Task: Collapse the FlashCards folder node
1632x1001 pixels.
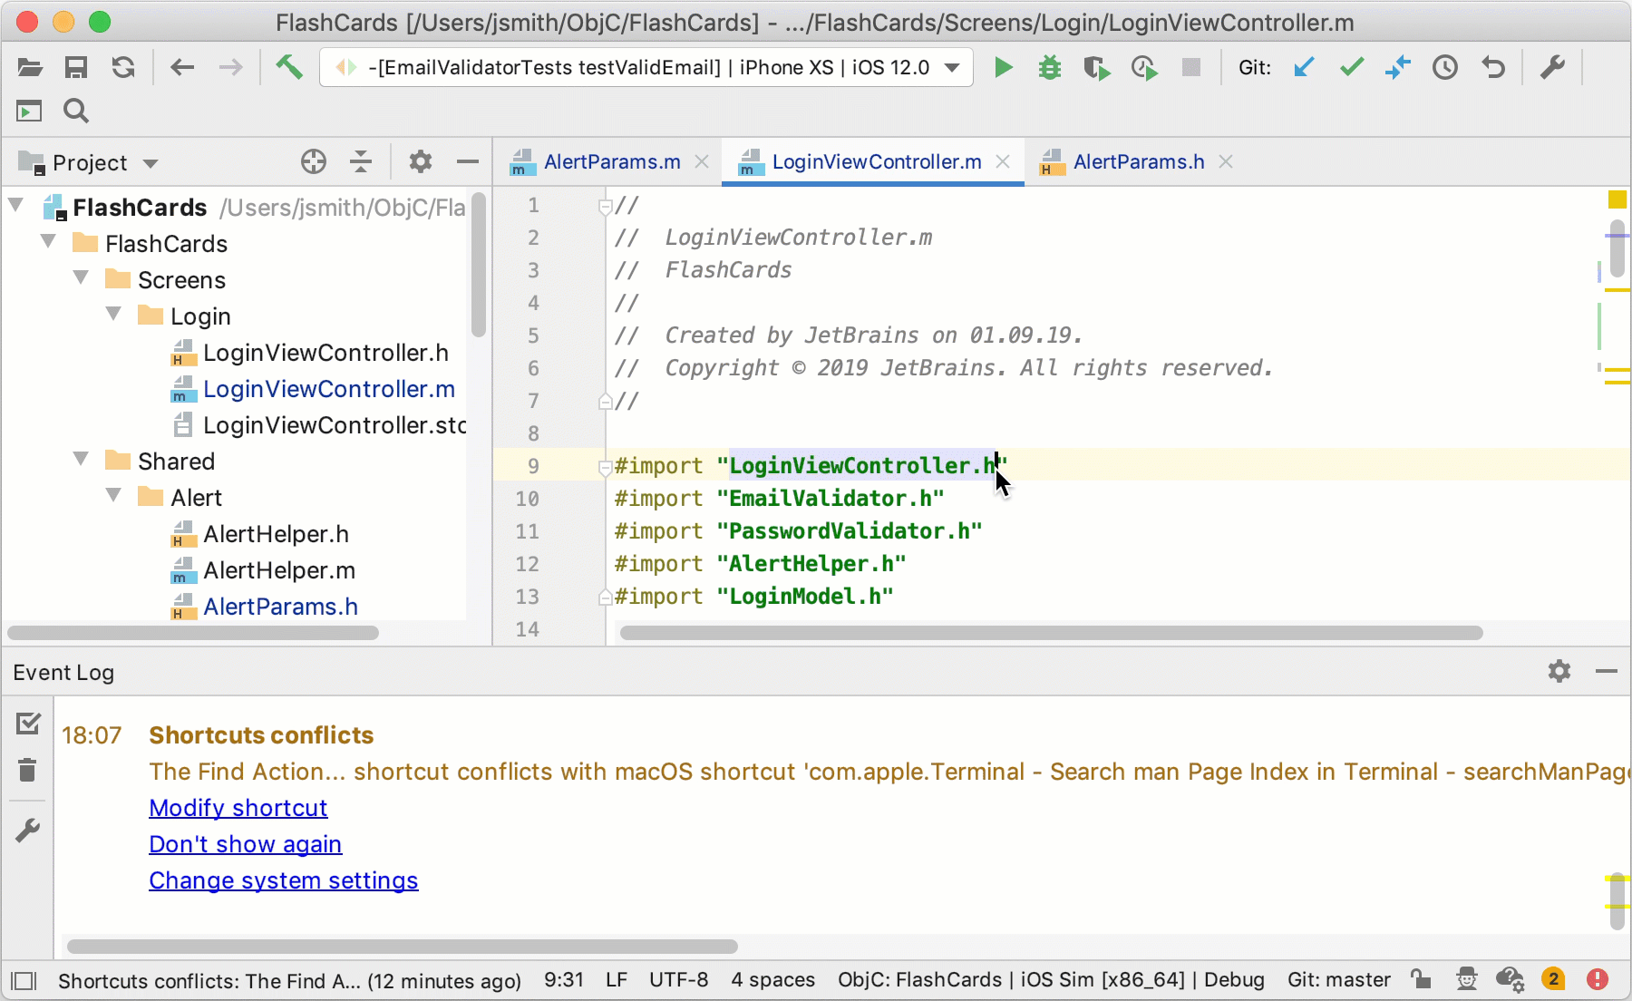Action: pos(49,242)
